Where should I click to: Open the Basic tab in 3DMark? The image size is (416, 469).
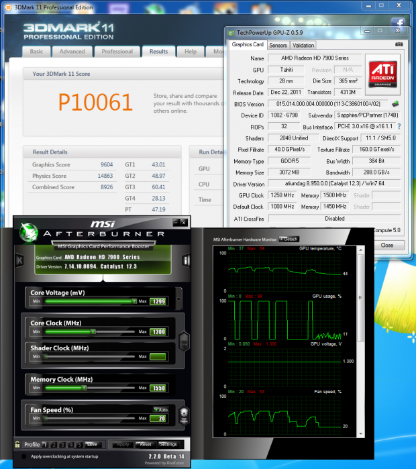[x=36, y=52]
